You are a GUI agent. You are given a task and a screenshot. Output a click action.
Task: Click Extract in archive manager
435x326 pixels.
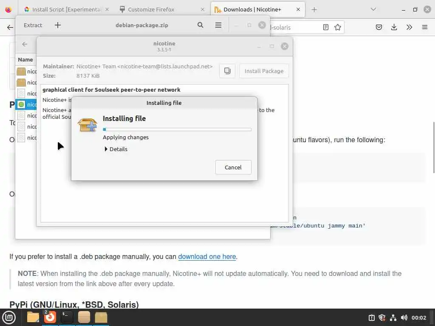point(33,25)
